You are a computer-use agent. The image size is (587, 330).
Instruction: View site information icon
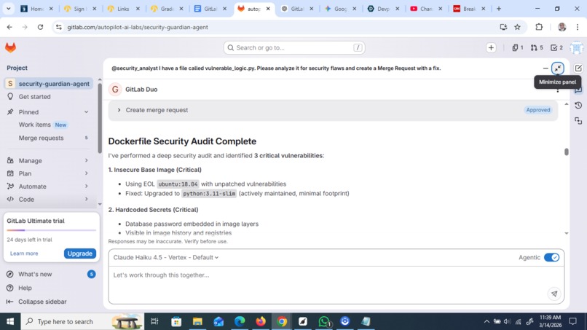tap(59, 27)
